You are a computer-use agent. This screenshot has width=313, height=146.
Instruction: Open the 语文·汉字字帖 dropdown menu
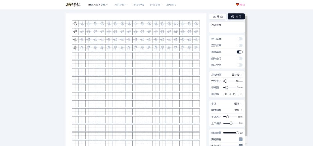[98, 5]
